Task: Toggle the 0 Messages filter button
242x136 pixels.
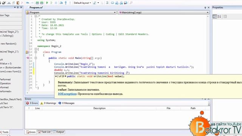Action: point(67,103)
